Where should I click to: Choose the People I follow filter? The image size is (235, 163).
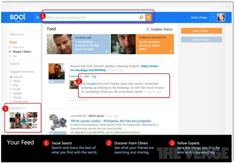(x=22, y=52)
